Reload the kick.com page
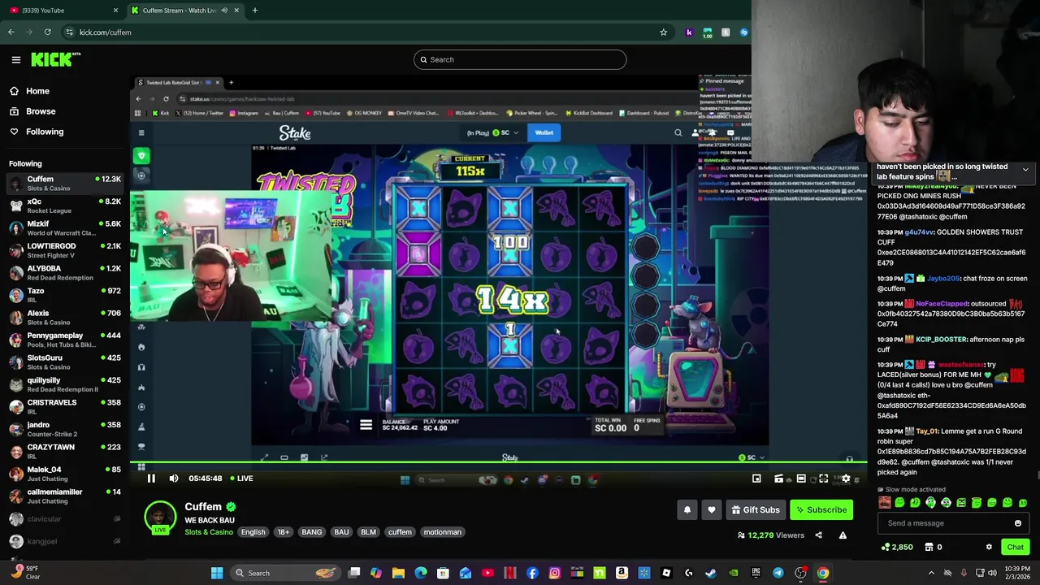The width and height of the screenshot is (1040, 585). point(48,32)
